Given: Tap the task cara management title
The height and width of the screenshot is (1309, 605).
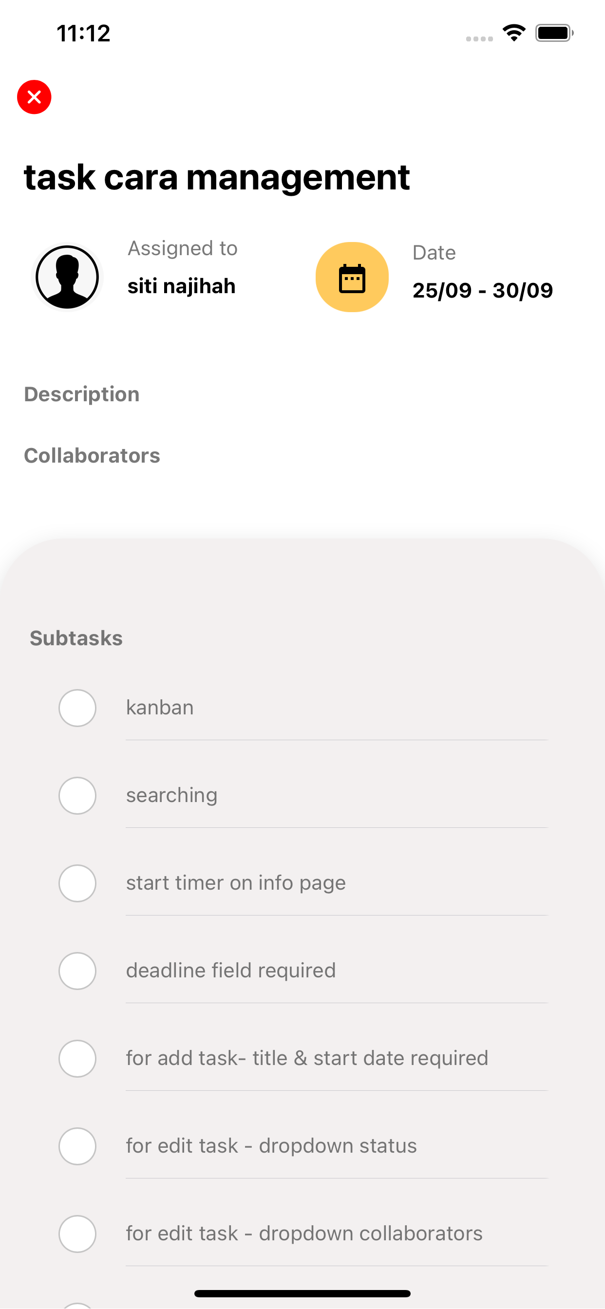Looking at the screenshot, I should [x=217, y=177].
